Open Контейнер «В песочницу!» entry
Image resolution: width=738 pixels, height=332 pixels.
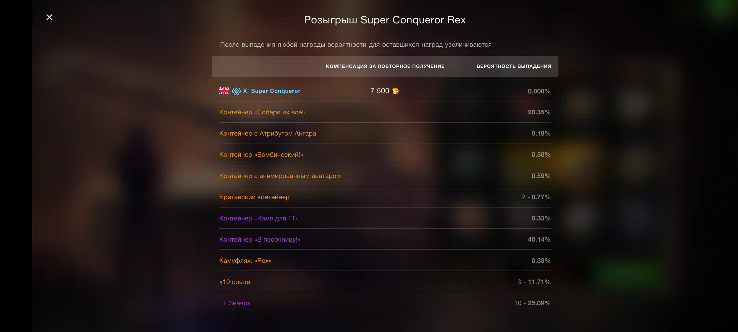click(x=385, y=239)
